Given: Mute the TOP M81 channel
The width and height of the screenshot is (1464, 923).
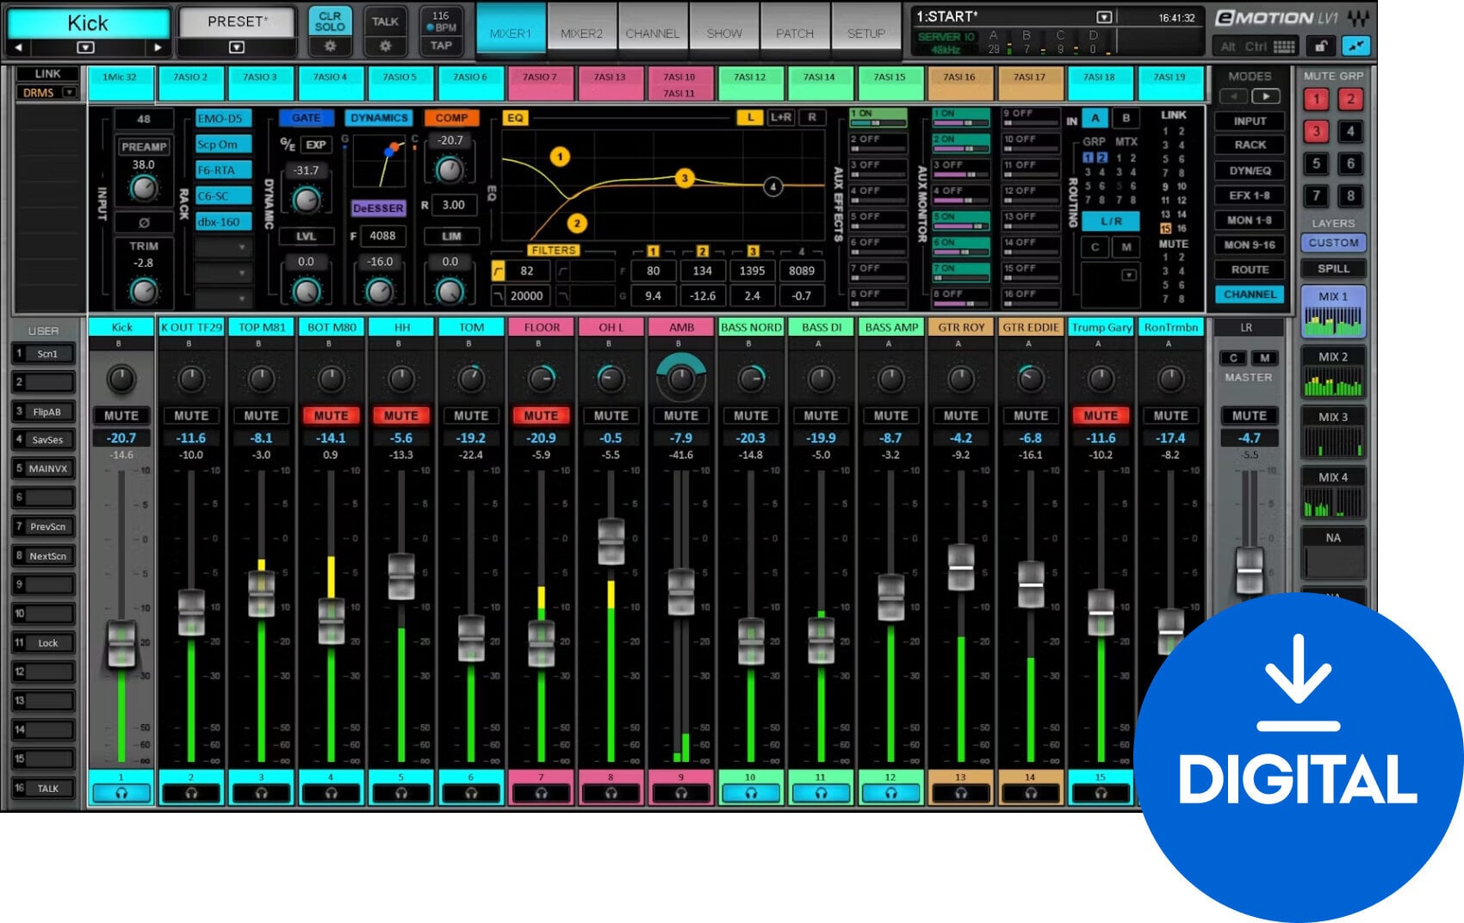Looking at the screenshot, I should pyautogui.click(x=261, y=415).
